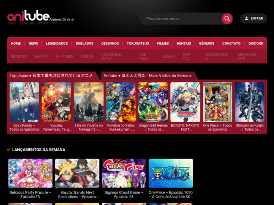This screenshot has width=274, height=205.
Task: Open the Kimetsu no Yaiba Yuukaku-hen poster
Action: (121, 102)
